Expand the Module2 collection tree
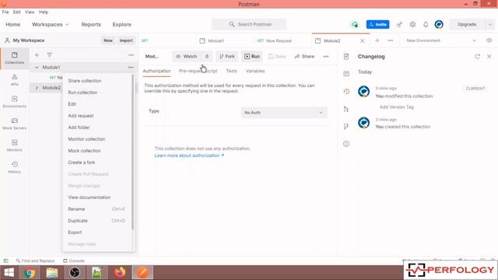The image size is (498, 280). click(x=37, y=88)
